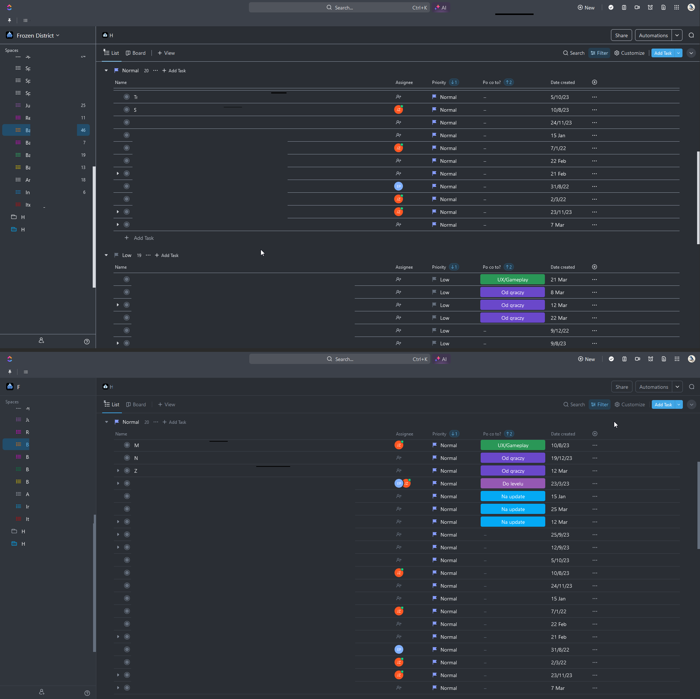Lower window: toggle status circle on 31/8/22 row
700x699 pixels.
tap(127, 649)
